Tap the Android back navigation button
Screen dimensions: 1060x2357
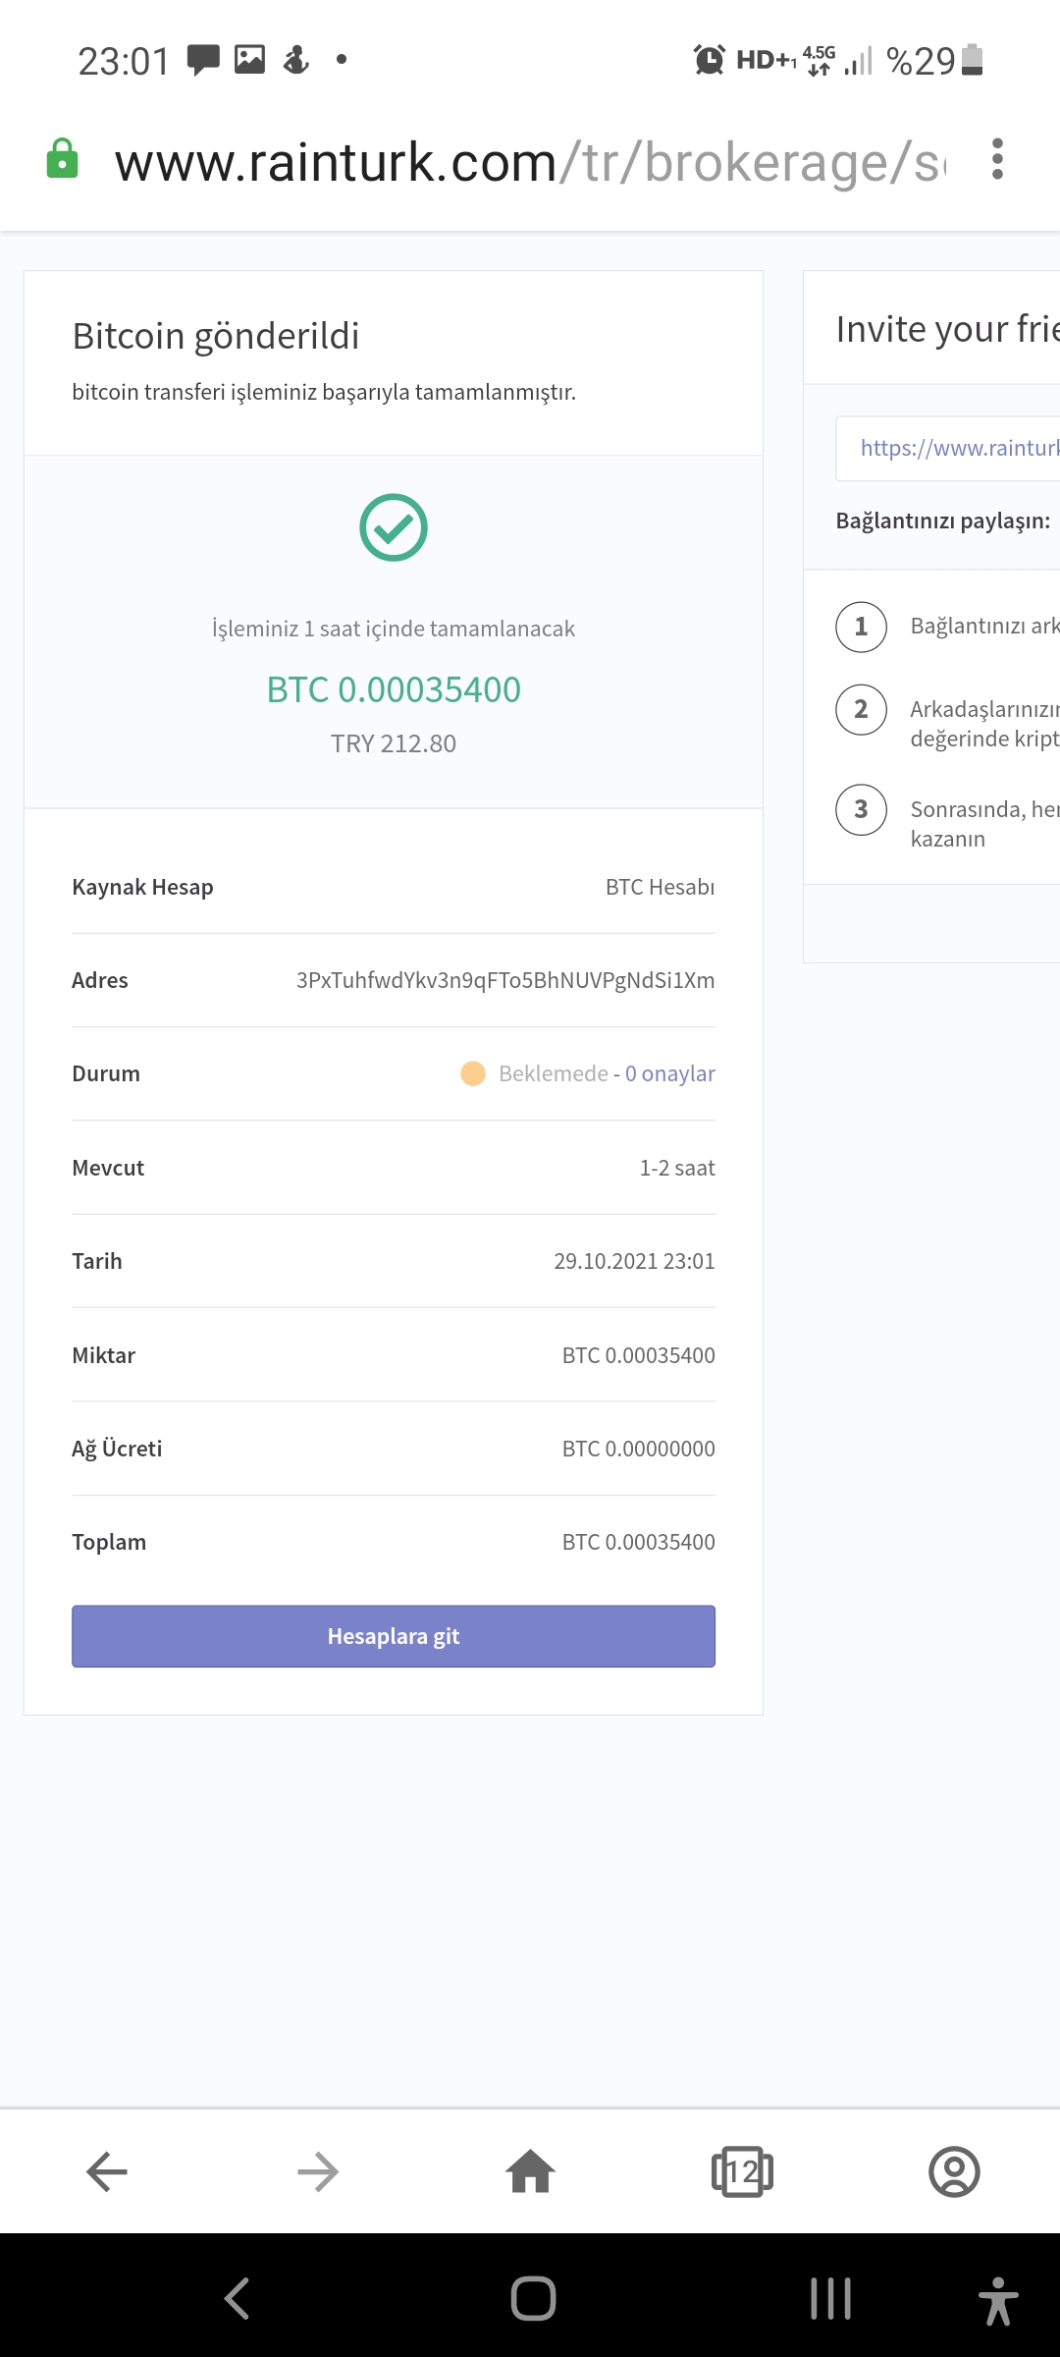coord(237,2298)
